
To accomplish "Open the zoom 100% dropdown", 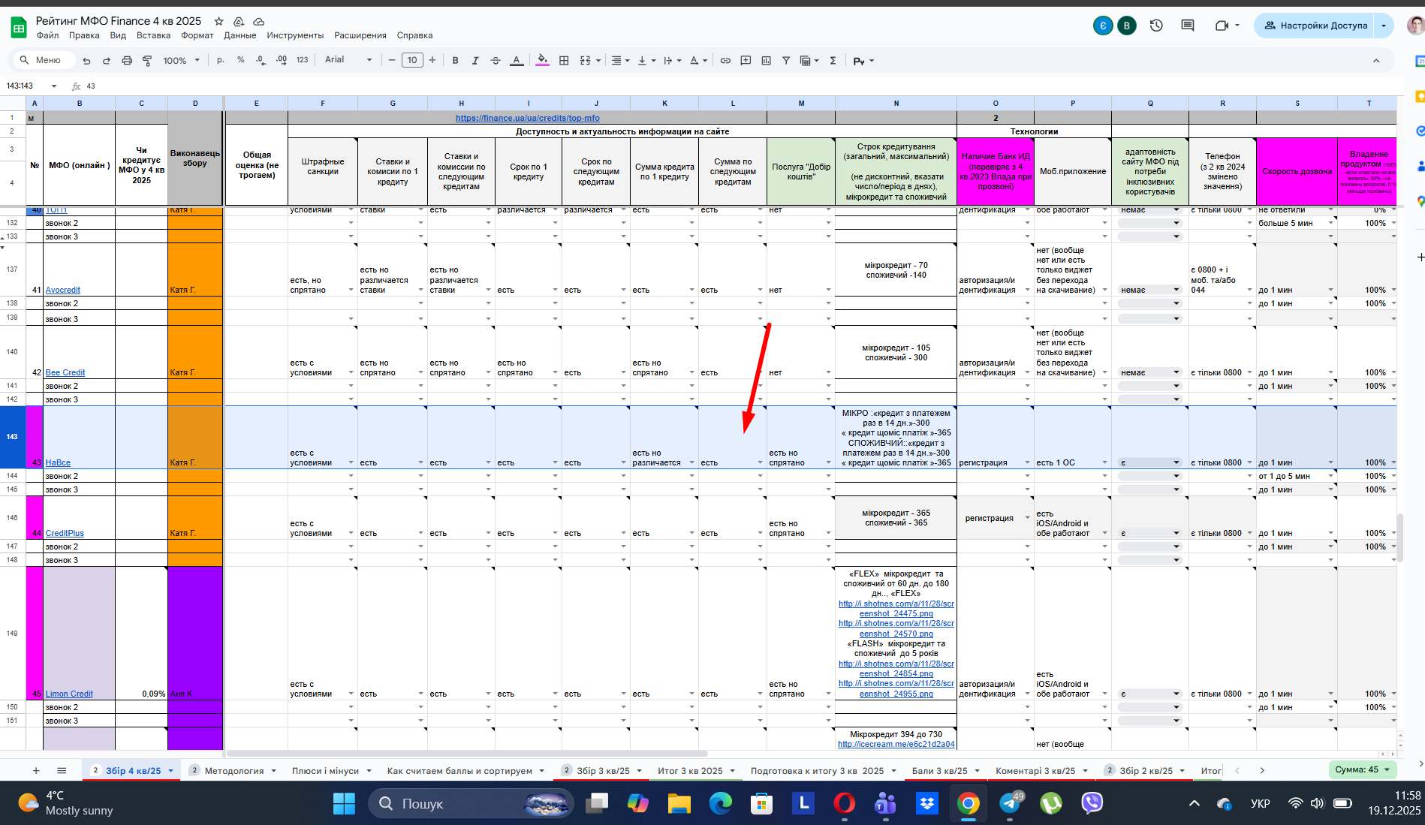I will tap(182, 60).
